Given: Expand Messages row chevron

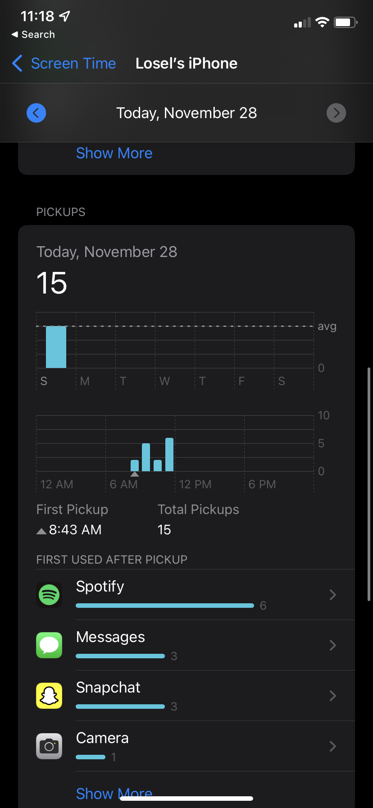Looking at the screenshot, I should pos(332,645).
